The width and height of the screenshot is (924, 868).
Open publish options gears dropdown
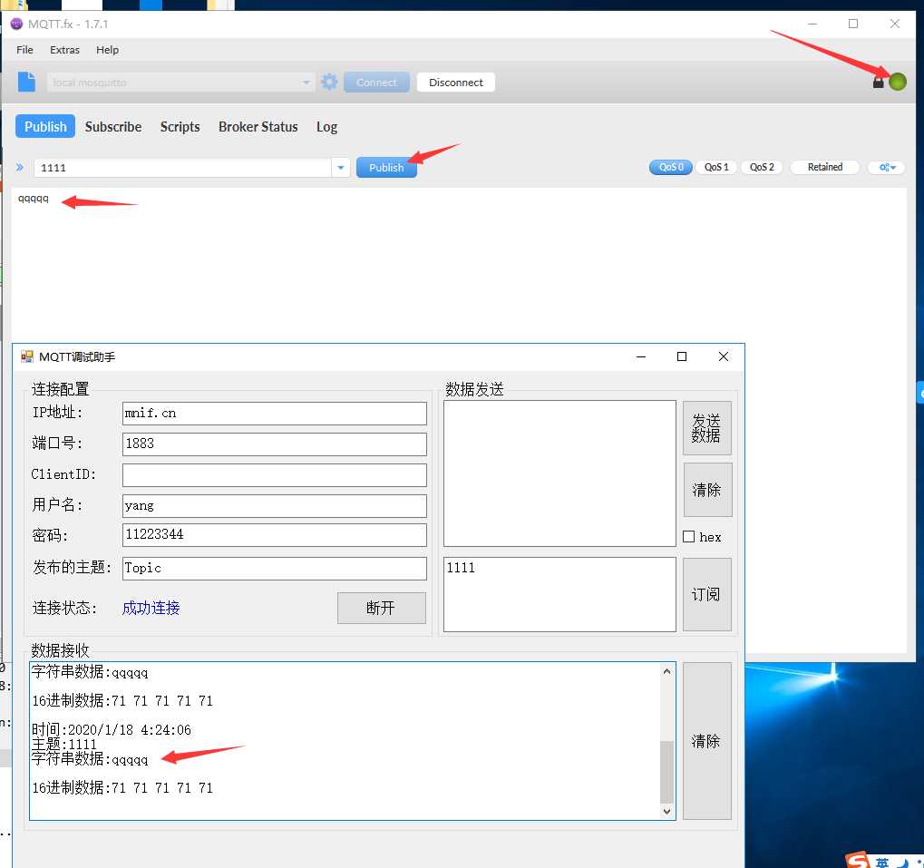coord(887,168)
